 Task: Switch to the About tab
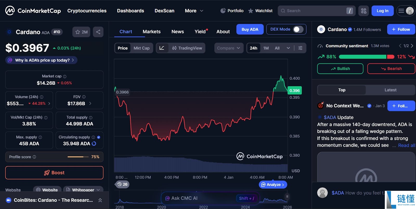pos(223,31)
